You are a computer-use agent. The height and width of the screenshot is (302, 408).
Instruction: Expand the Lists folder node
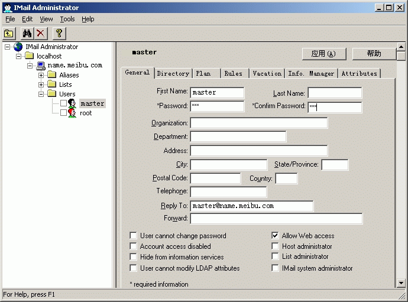(41, 85)
